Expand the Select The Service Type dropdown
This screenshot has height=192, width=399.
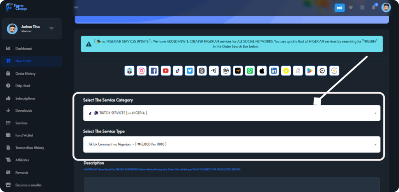tap(232, 144)
